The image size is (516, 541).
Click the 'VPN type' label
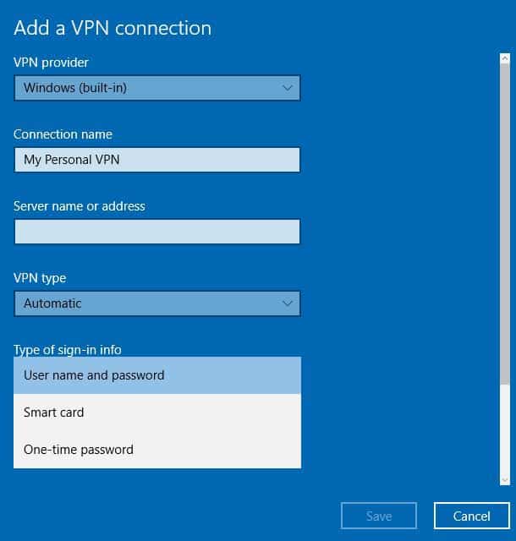pos(40,278)
